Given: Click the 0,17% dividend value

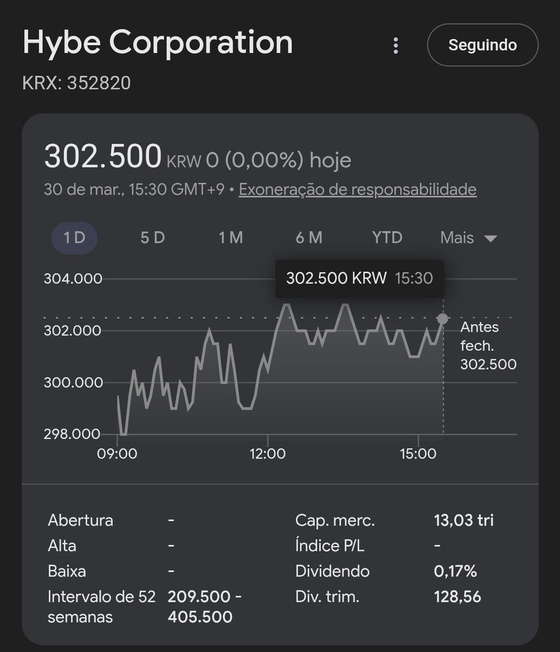Looking at the screenshot, I should pyautogui.click(x=455, y=572).
